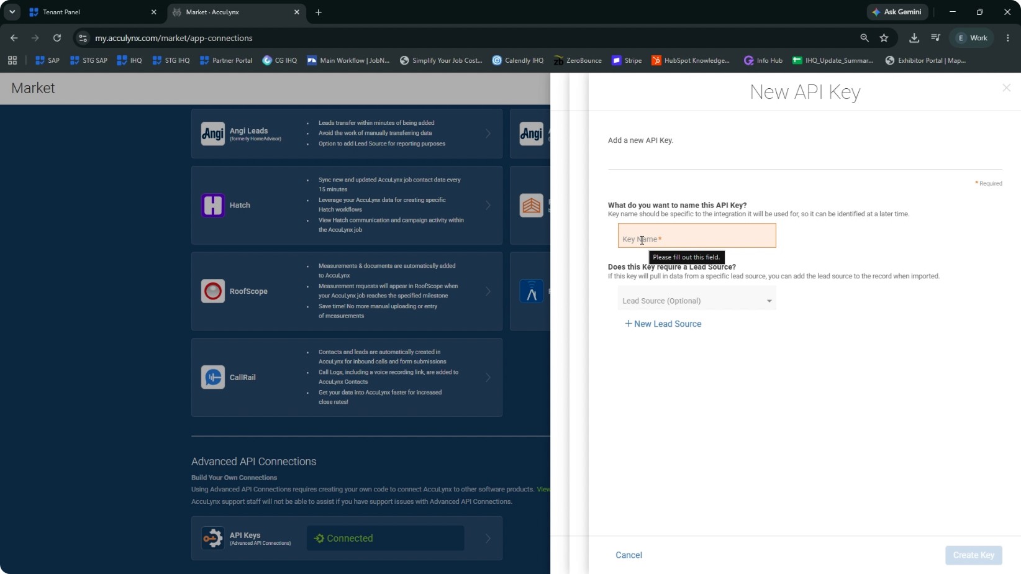Click the Create Key button
1021x574 pixels.
click(973, 555)
